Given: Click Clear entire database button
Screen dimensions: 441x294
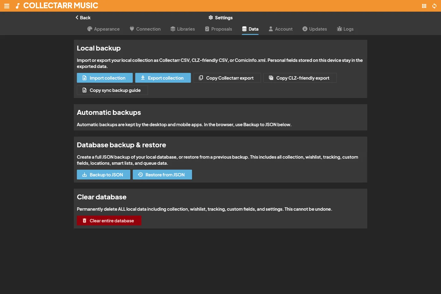Looking at the screenshot, I should pyautogui.click(x=109, y=221).
